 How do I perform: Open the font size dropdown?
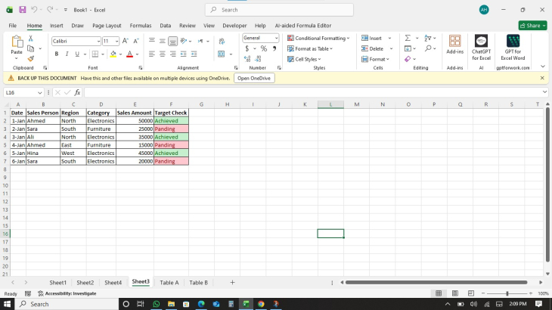coord(116,41)
